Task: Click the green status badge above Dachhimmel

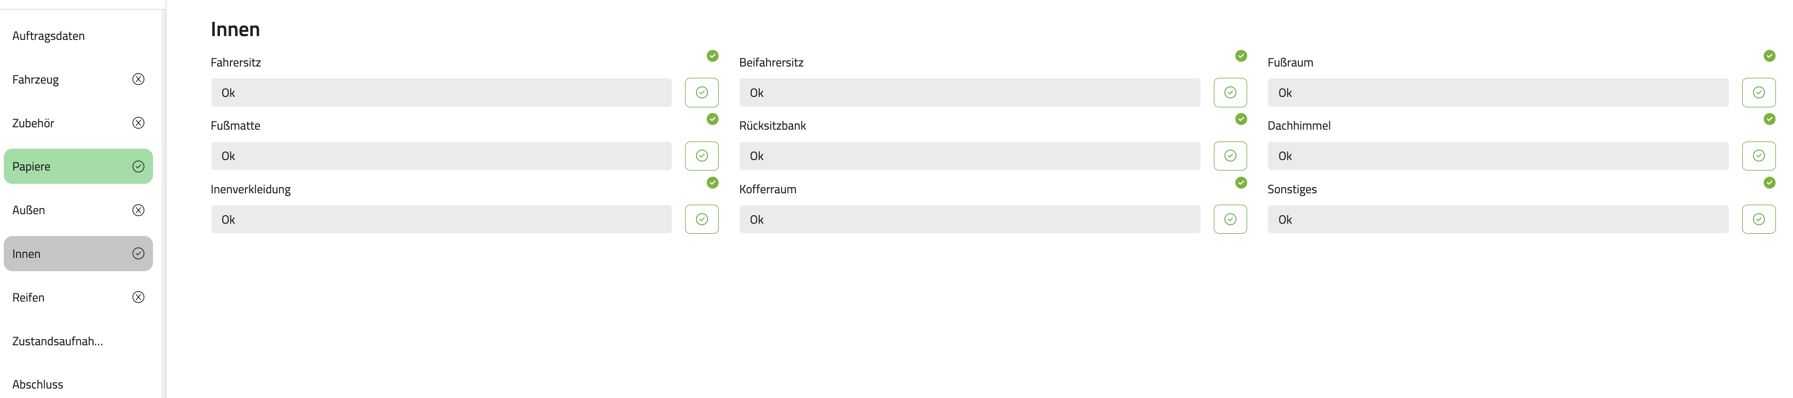Action: pyautogui.click(x=1769, y=119)
